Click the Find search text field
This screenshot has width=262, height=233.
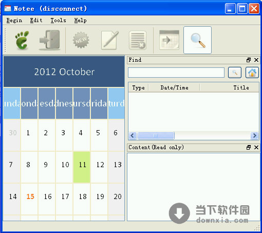176,73
